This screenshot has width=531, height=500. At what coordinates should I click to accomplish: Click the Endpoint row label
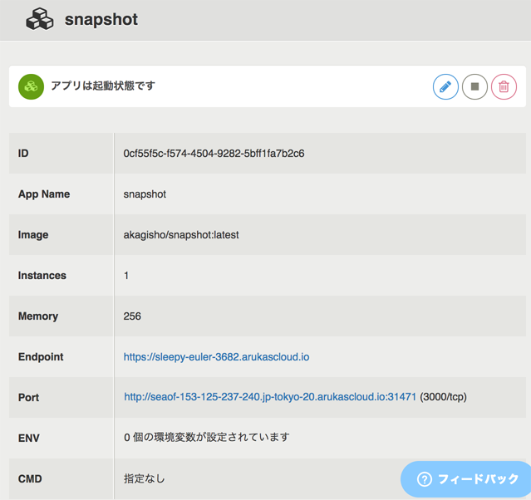[41, 357]
